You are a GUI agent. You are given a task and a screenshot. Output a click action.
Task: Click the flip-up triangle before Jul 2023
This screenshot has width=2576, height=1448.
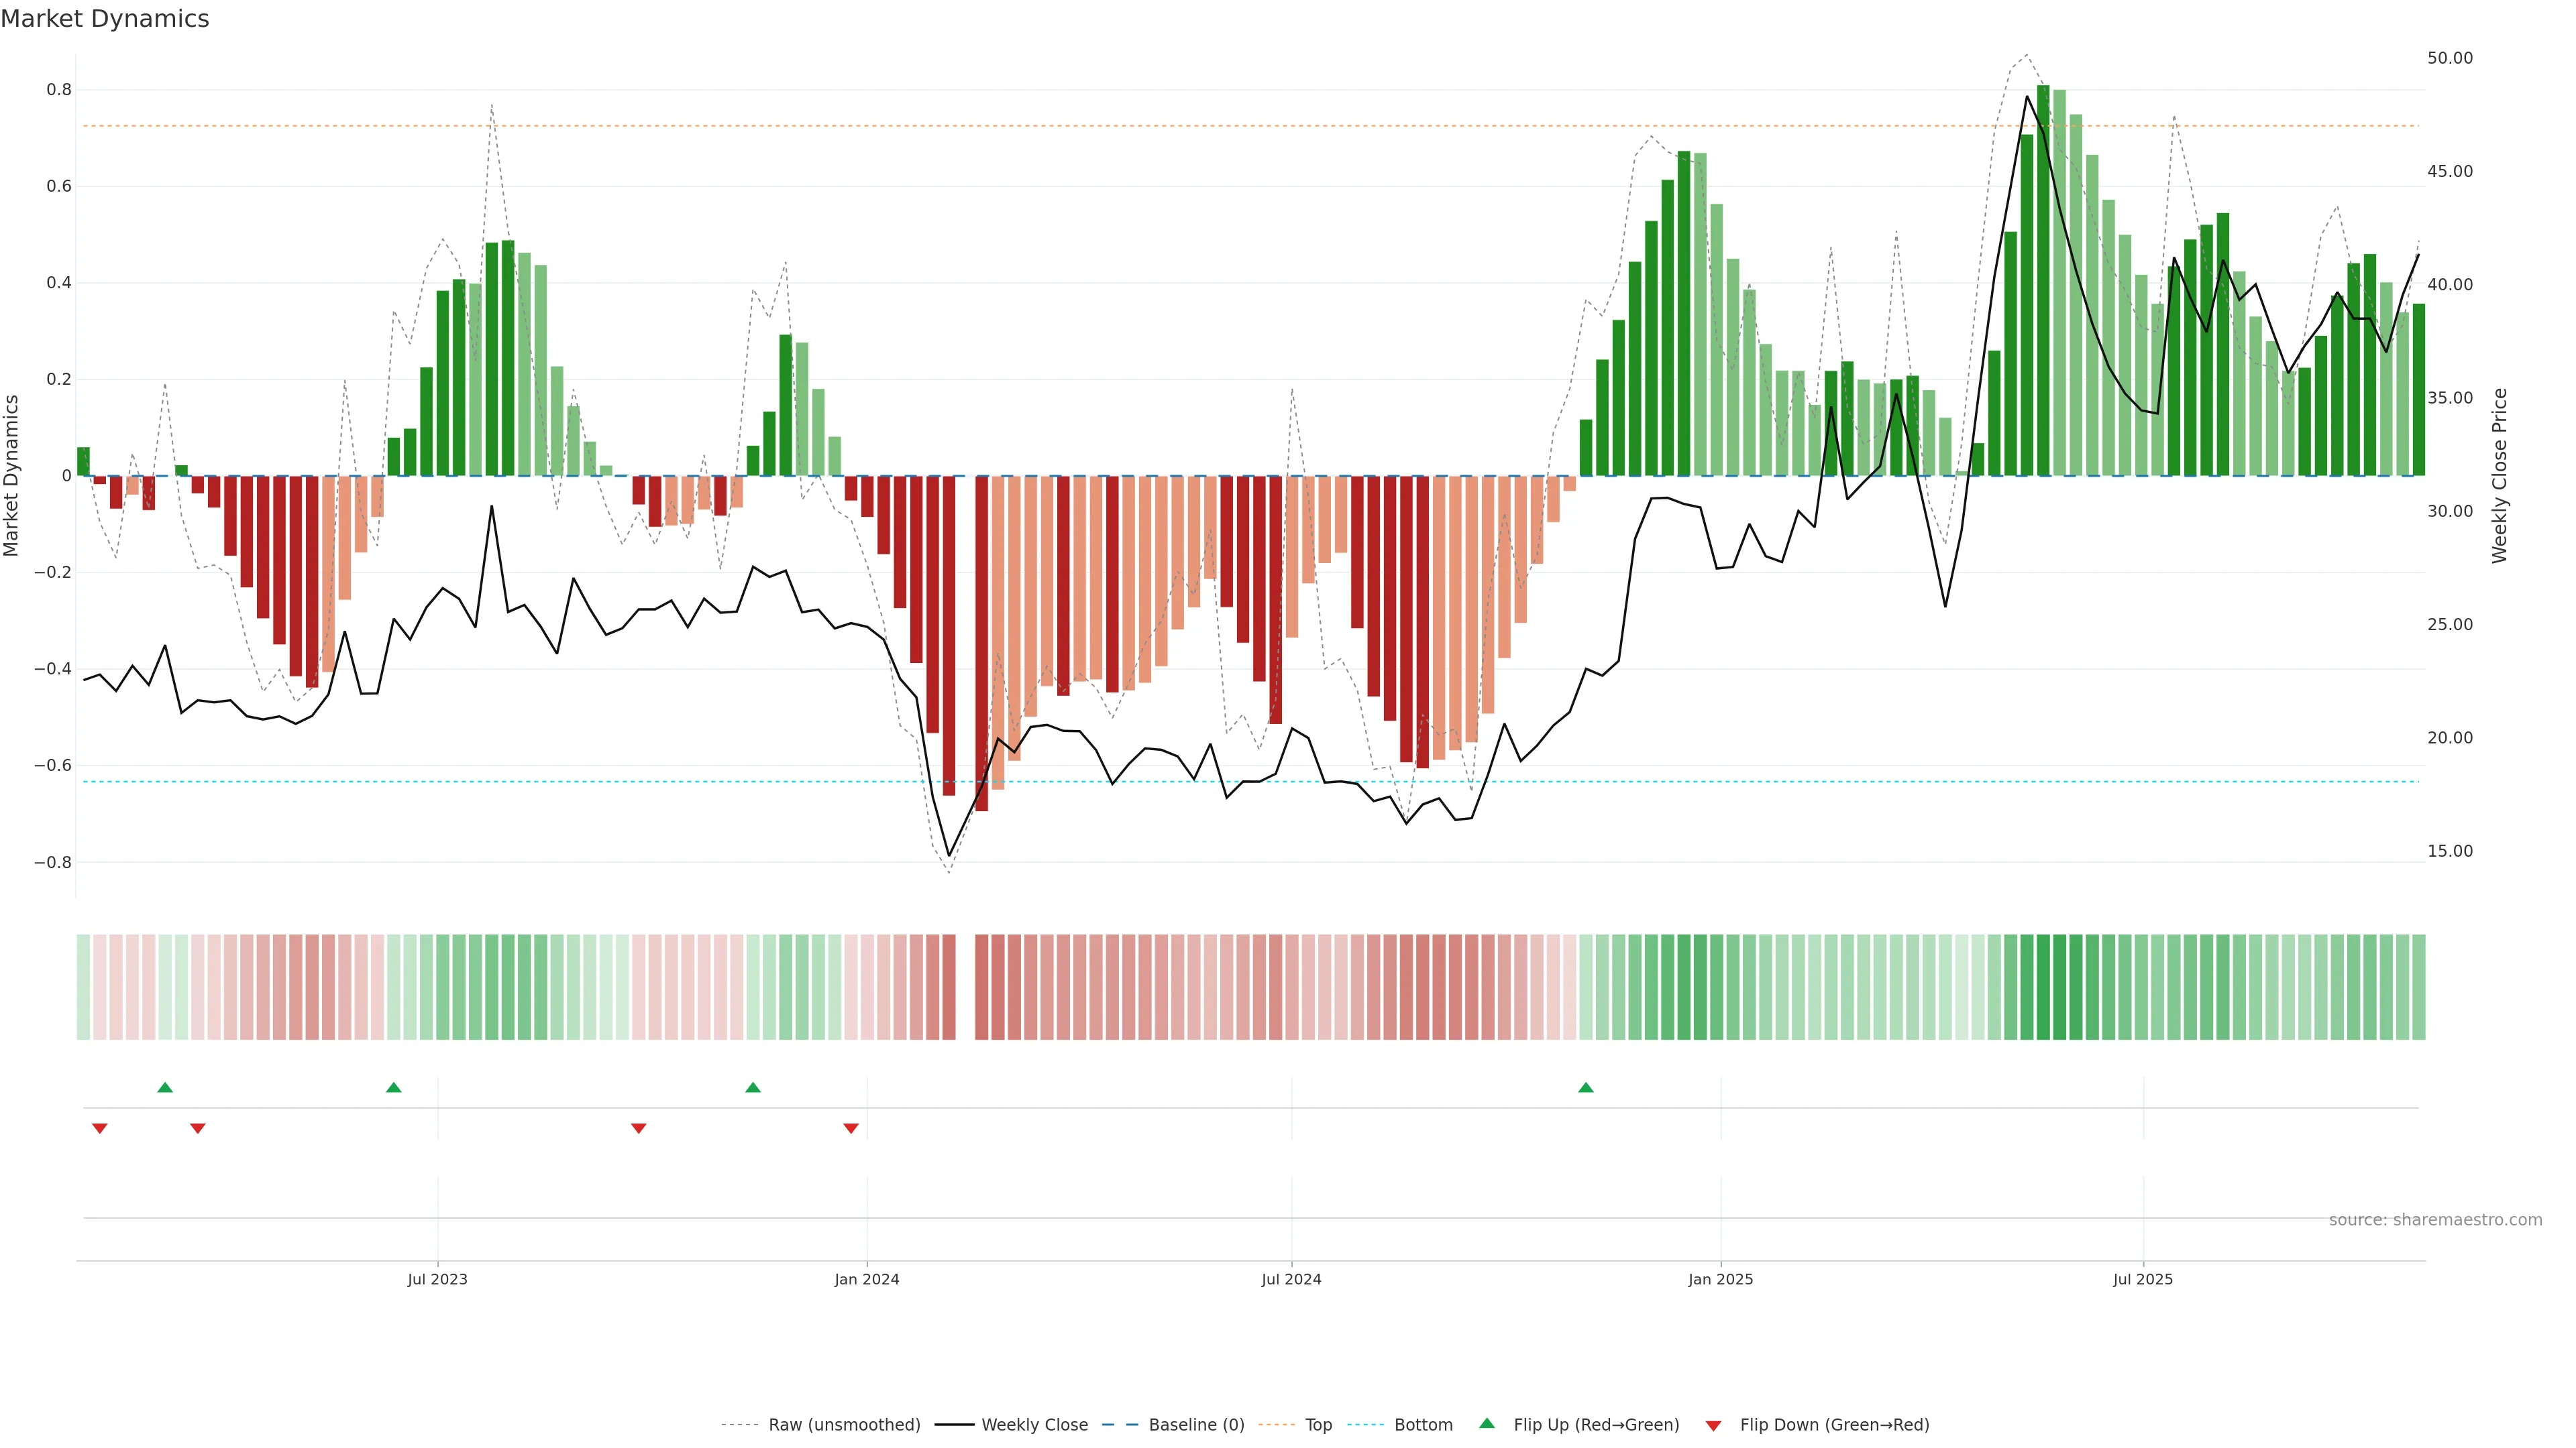[x=394, y=1087]
